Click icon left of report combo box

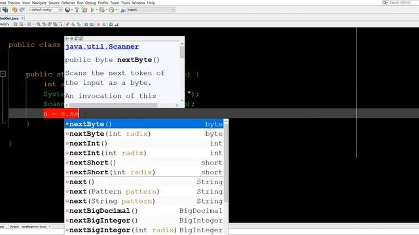123,10
